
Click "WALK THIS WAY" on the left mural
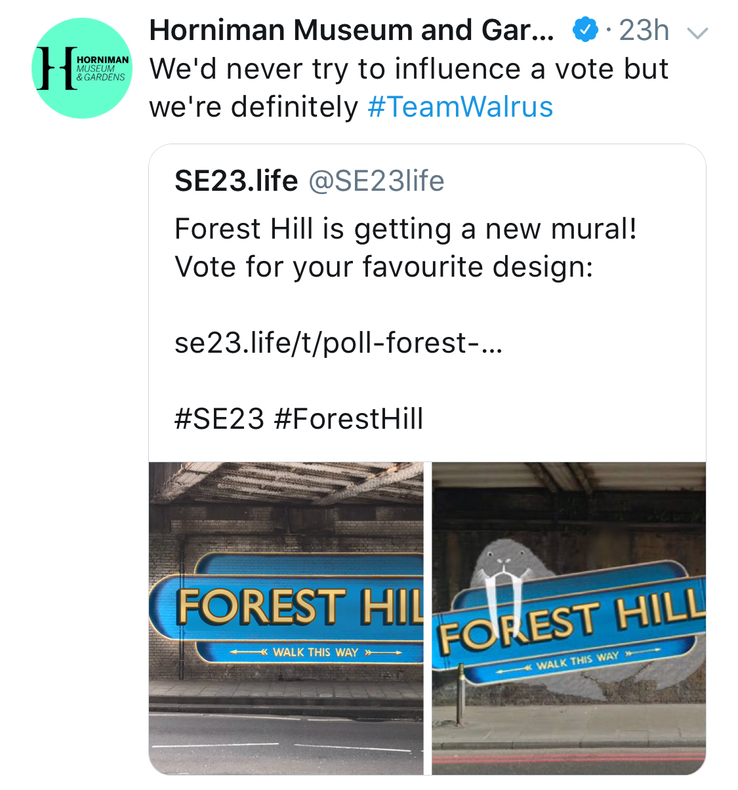click(316, 652)
